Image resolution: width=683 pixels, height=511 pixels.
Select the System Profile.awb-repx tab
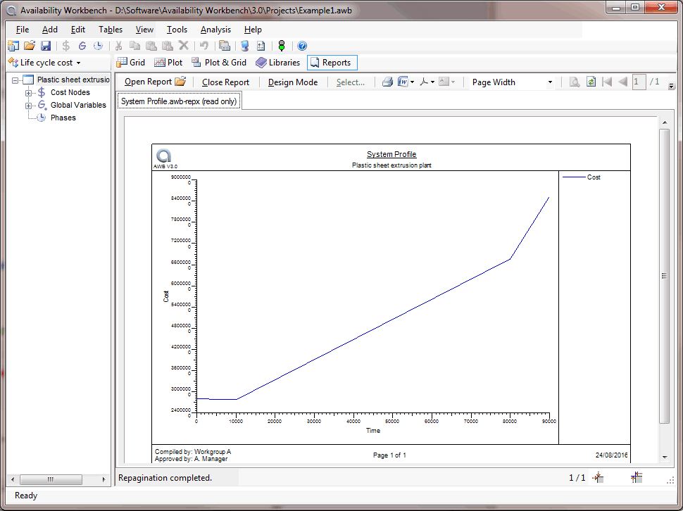[179, 101]
